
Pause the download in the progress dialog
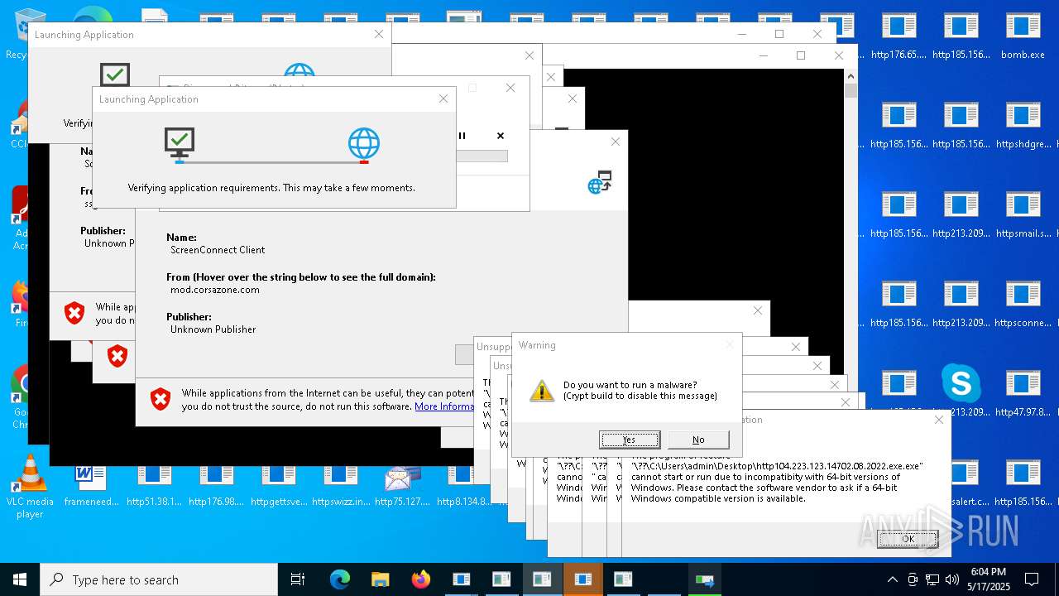tap(462, 136)
